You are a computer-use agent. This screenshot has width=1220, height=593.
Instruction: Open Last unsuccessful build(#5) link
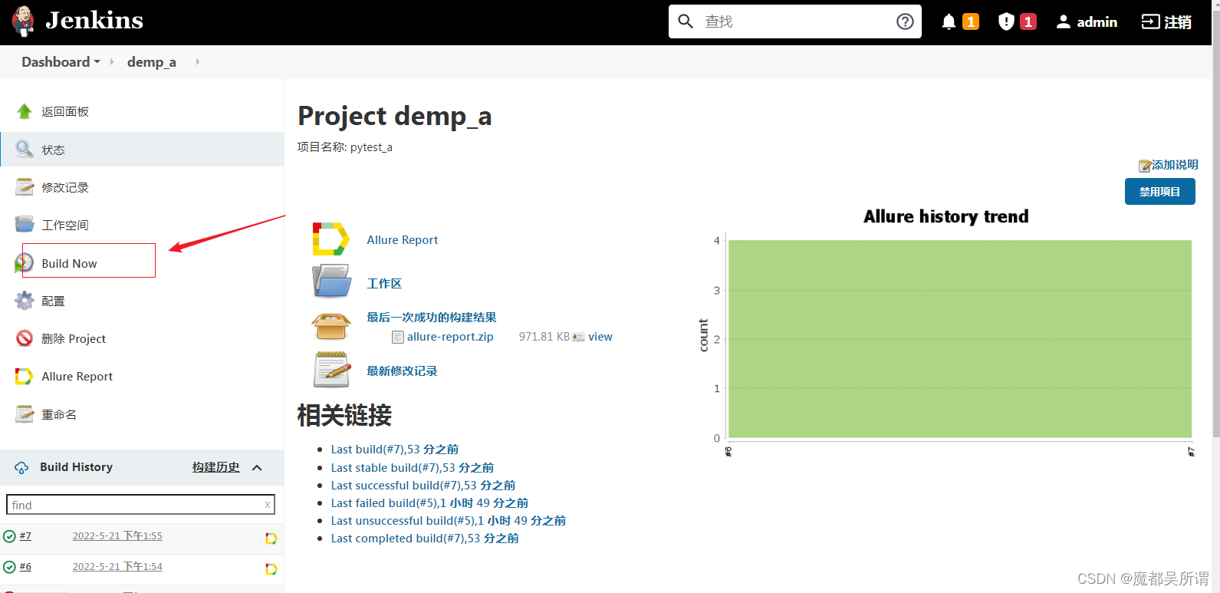coord(449,521)
